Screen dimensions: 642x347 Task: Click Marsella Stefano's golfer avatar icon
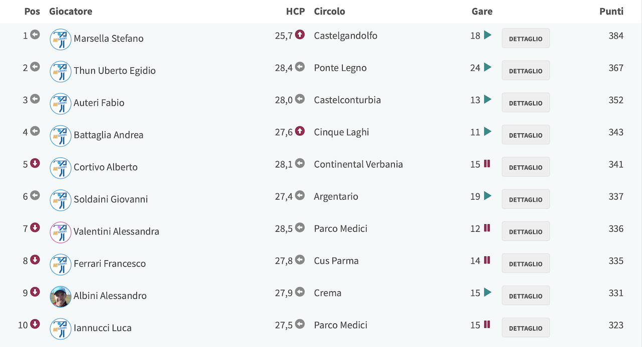pos(61,39)
